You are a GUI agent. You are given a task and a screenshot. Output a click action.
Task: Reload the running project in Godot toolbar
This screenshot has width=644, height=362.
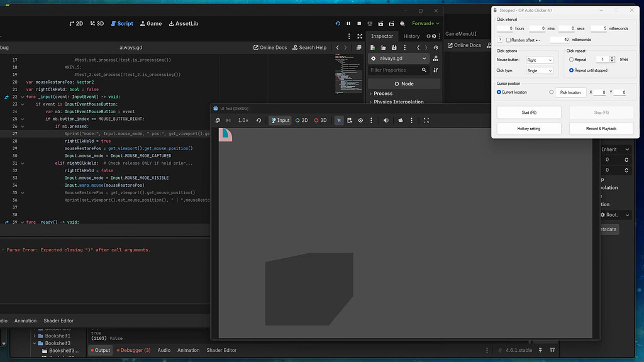[338, 24]
